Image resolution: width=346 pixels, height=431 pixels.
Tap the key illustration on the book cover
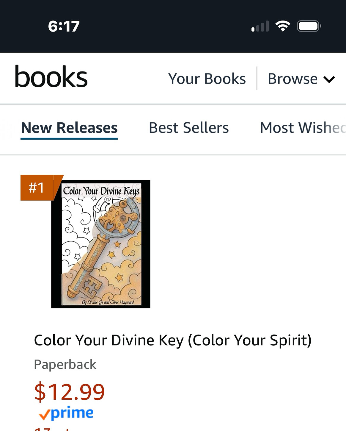coord(101,244)
